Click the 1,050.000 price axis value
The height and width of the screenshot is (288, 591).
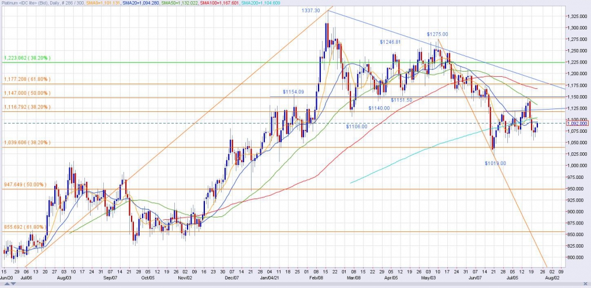click(x=577, y=143)
